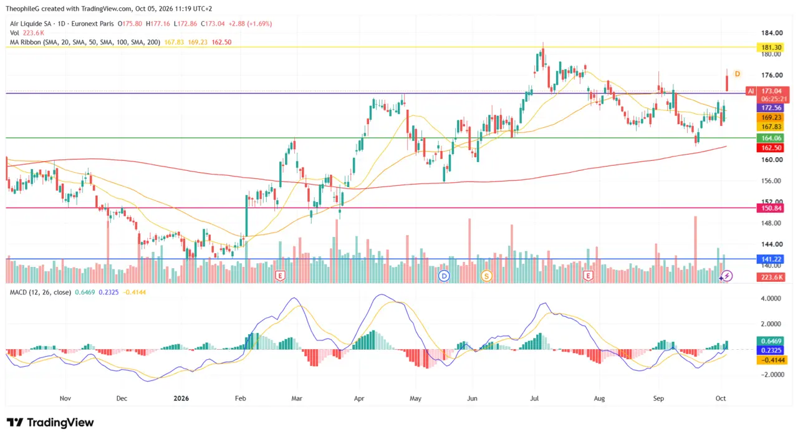
Task: Click the red 162.50 moving average label
Action: pyautogui.click(x=770, y=148)
